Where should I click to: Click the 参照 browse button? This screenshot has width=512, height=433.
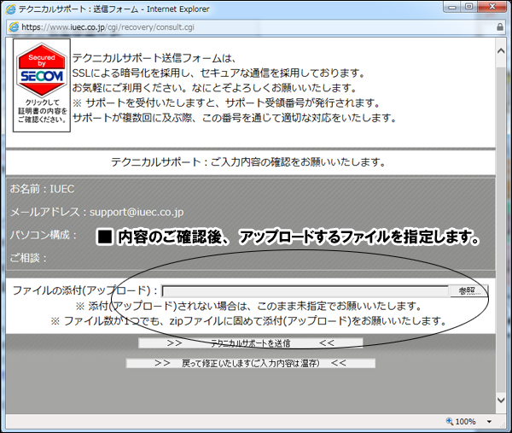click(468, 290)
